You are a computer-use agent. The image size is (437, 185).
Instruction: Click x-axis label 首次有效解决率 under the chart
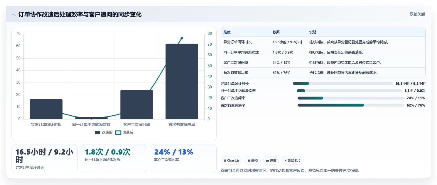(182, 124)
